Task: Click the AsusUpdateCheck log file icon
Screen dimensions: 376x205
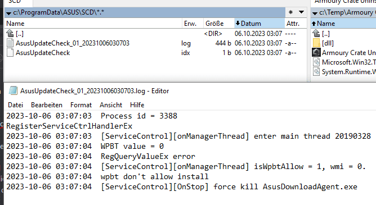Action: coord(10,43)
